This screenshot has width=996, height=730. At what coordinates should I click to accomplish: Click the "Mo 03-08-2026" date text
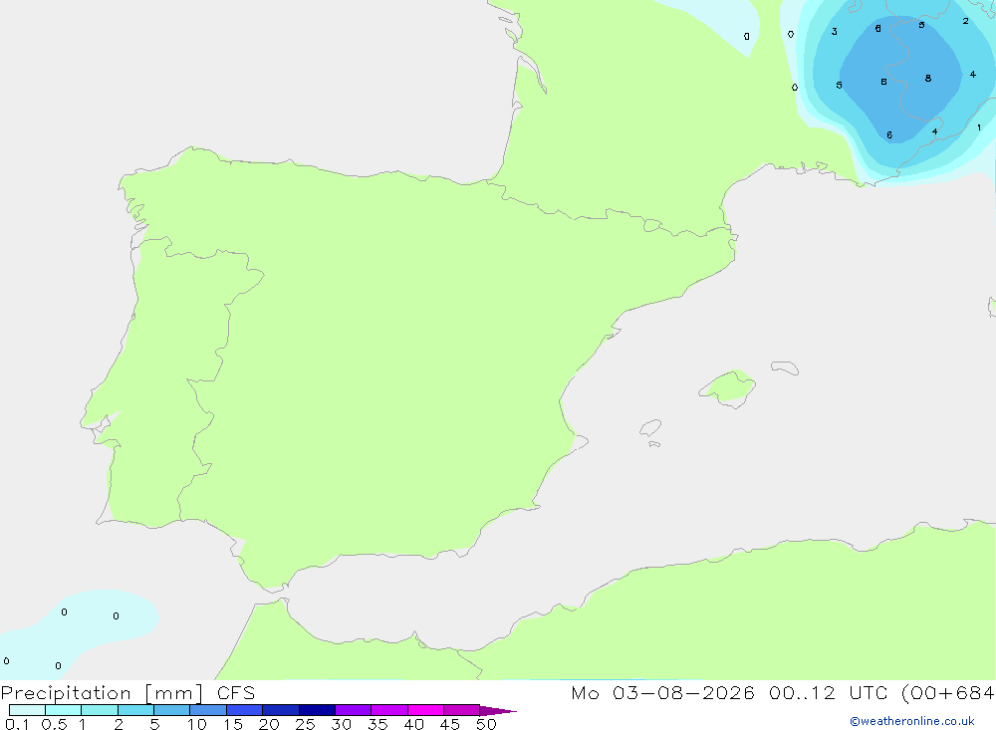(x=662, y=693)
